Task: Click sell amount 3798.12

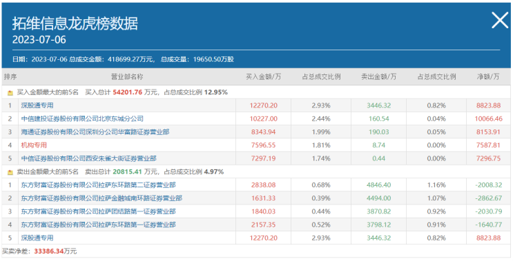Action: pos(379,225)
